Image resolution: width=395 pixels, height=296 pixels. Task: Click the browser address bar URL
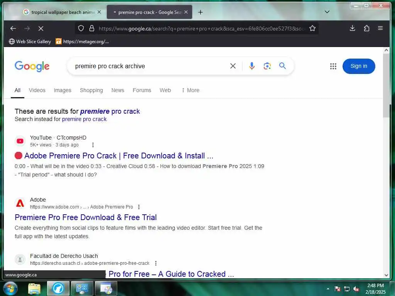tap(201, 29)
